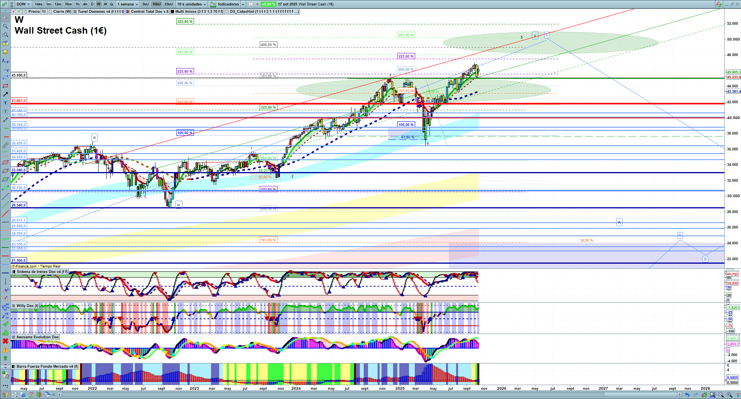Click the Tunel Domenec gray color swatch
The height and width of the screenshot is (399, 741).
pyautogui.click(x=75, y=12)
